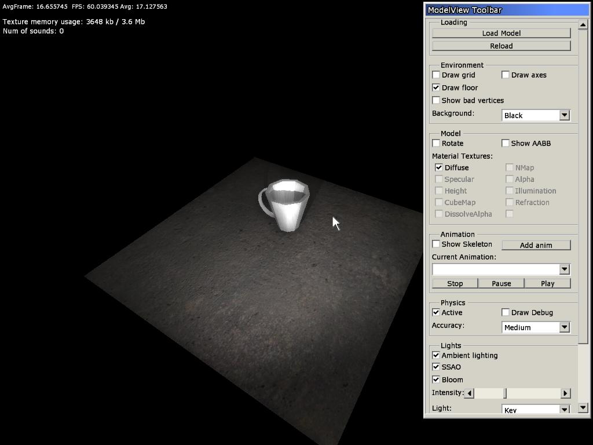Click the Add anim button

pyautogui.click(x=536, y=245)
